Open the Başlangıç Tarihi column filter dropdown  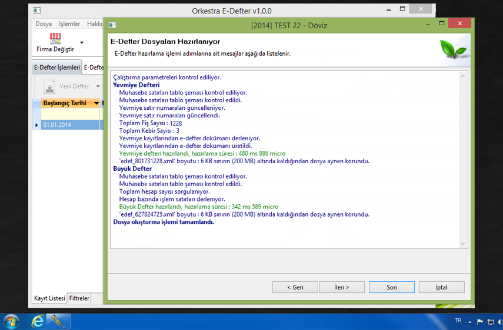click(96, 103)
